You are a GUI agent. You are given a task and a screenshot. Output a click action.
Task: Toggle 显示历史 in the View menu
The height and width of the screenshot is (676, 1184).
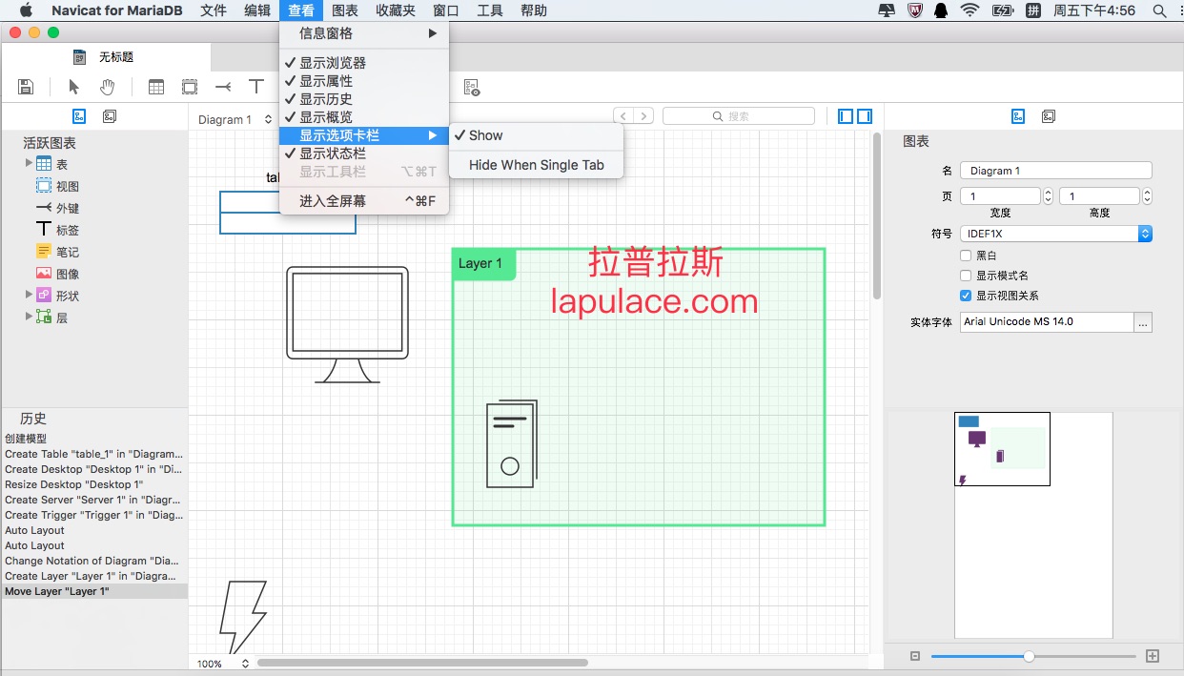[x=364, y=99]
